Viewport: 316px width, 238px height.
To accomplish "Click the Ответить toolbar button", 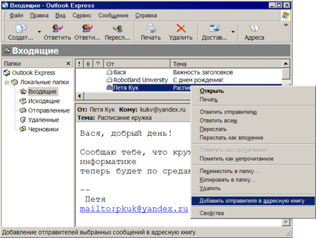I will (58, 32).
